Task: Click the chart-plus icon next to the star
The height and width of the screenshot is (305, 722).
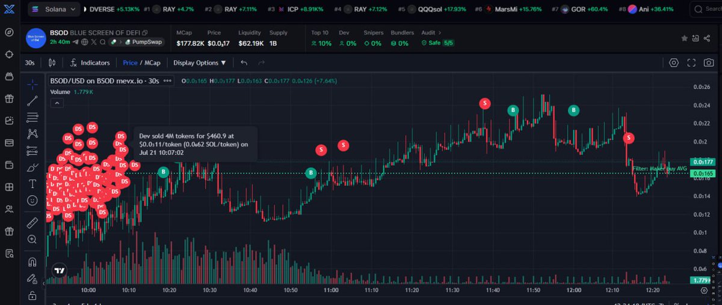Action: (696, 38)
